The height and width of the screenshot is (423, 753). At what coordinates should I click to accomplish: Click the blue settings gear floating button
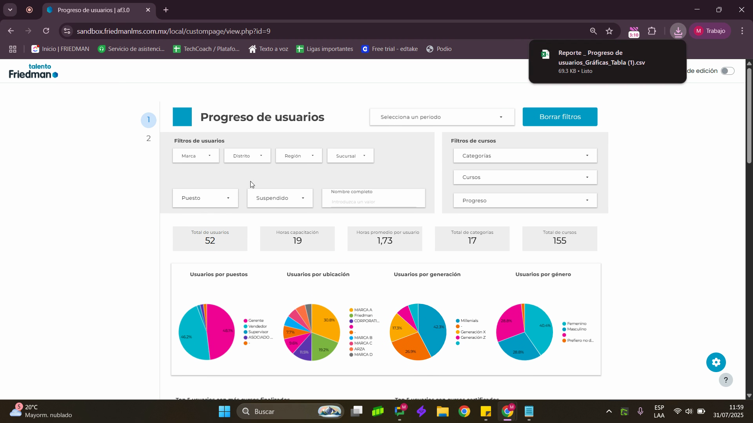716,362
